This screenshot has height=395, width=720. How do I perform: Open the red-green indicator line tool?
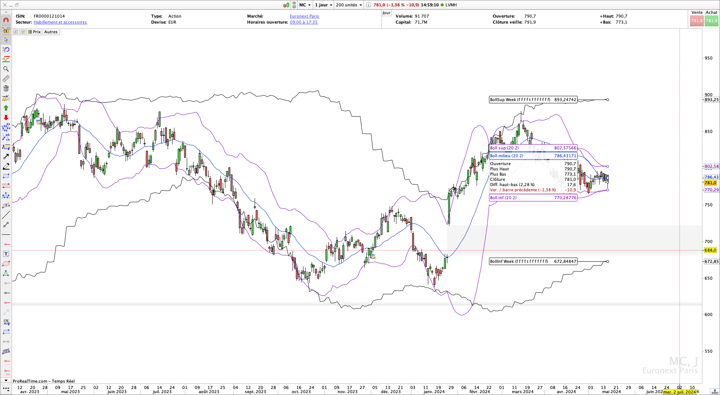pyautogui.click(x=6, y=59)
